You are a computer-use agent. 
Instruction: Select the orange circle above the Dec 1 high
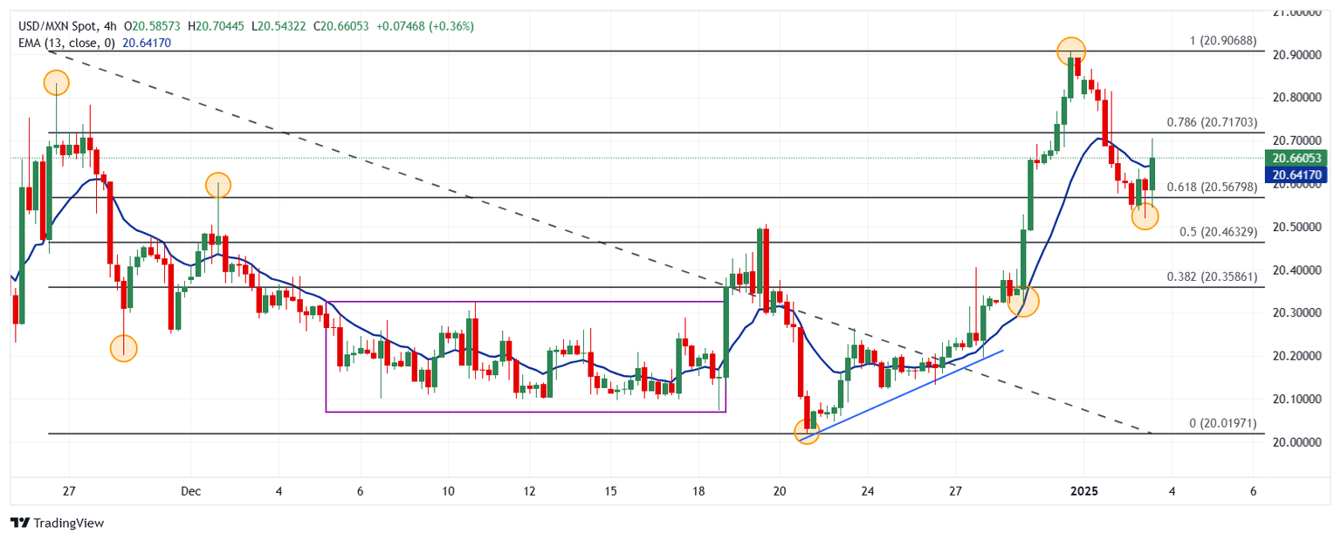tap(218, 185)
